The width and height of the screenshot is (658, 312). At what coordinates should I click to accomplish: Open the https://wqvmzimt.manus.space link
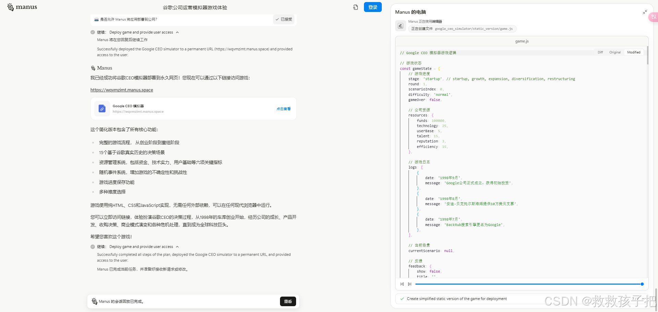click(122, 90)
